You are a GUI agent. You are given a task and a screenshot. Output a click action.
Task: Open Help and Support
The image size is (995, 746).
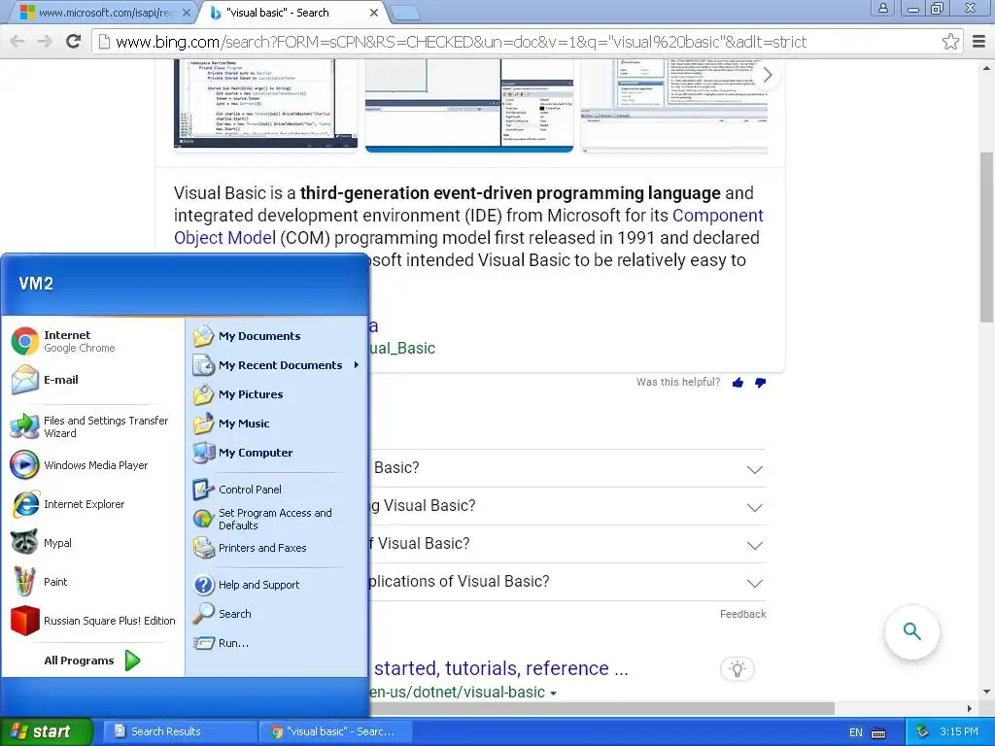pyautogui.click(x=247, y=584)
